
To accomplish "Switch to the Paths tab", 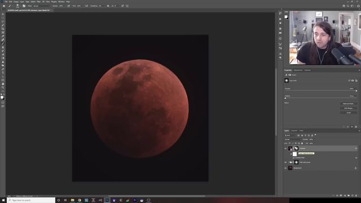I will pos(301,130).
